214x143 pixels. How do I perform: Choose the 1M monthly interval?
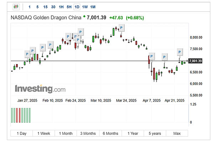coord(93,7)
